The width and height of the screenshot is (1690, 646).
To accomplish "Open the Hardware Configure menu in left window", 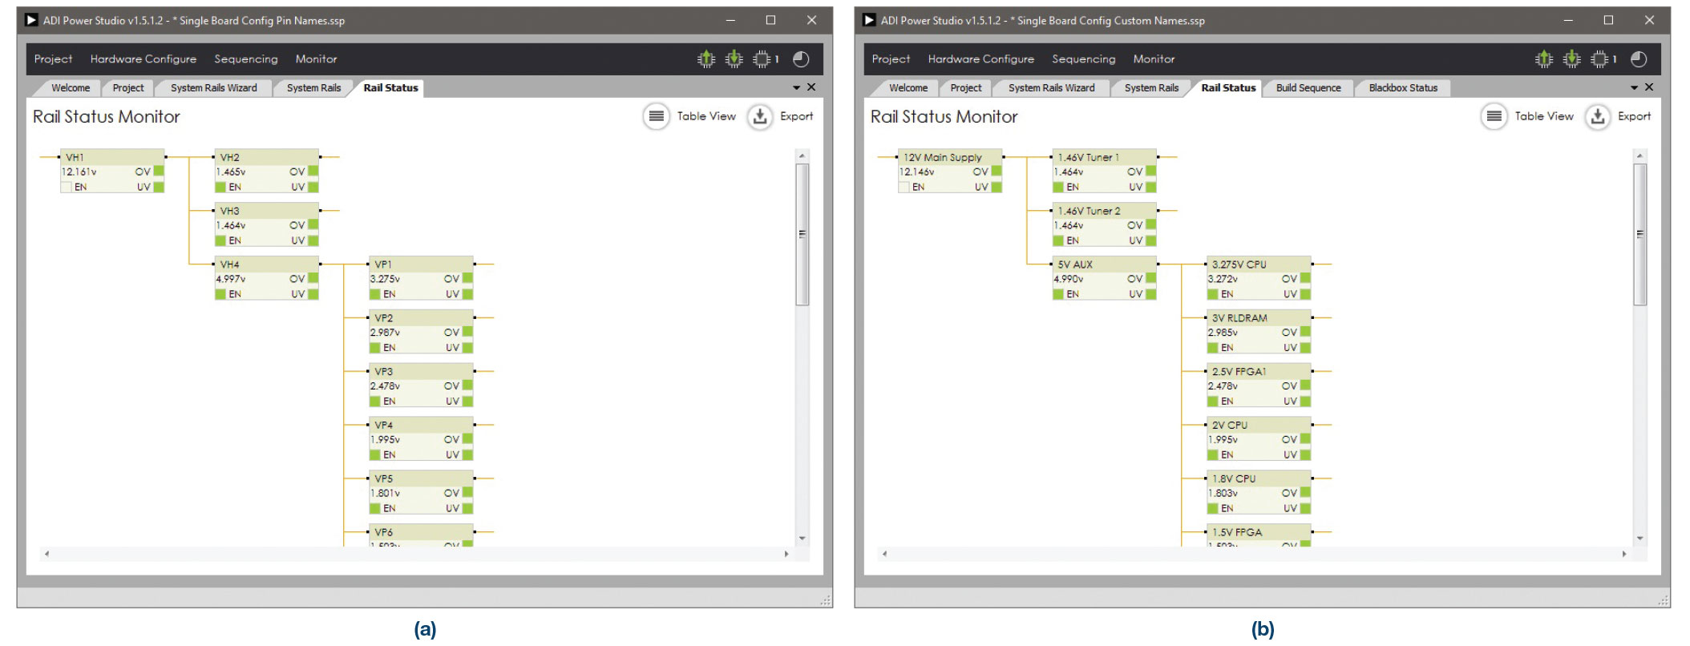I will point(143,59).
